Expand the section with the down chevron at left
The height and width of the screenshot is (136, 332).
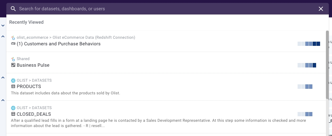[3, 26]
